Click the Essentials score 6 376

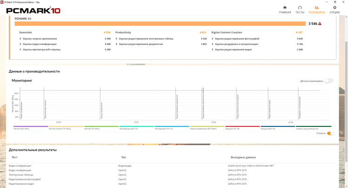pos(107,32)
